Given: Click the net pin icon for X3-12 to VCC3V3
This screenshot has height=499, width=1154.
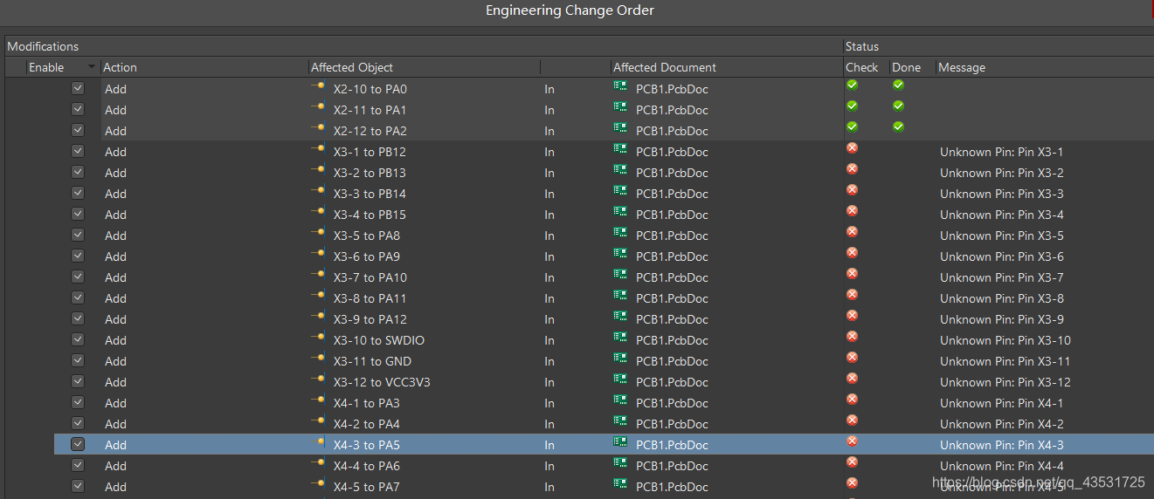Looking at the screenshot, I should [318, 379].
